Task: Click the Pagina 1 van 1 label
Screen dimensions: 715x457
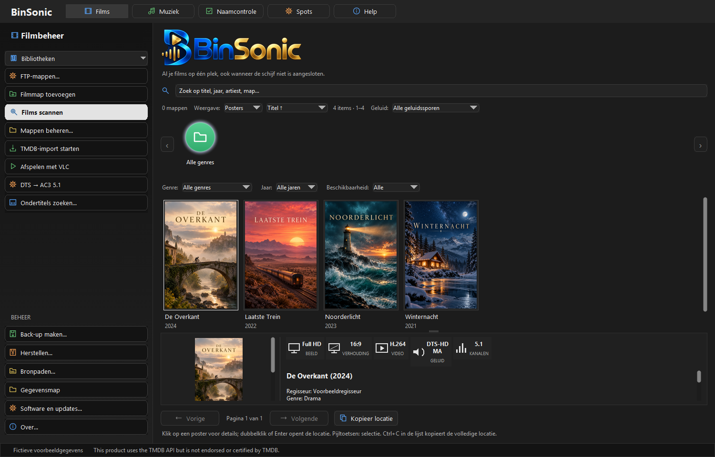Action: 245,418
